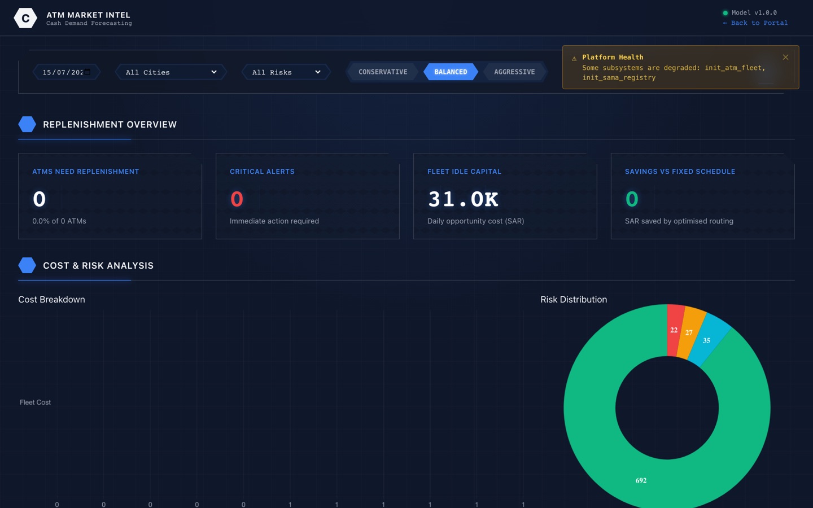The width and height of the screenshot is (813, 508).
Task: Click the green model status dot
Action: tap(725, 13)
